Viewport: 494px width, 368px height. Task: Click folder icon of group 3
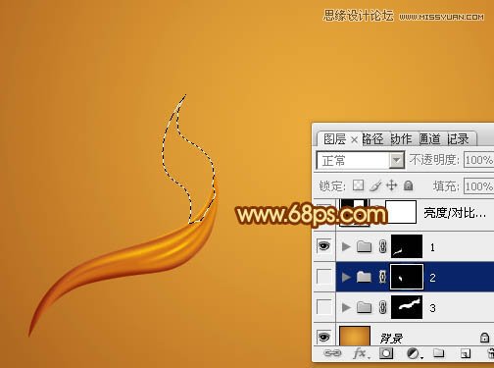[x=364, y=307]
